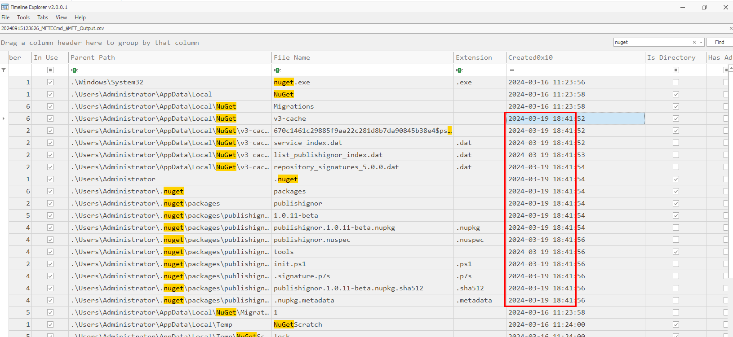Sort by the Is Directory column header

tap(675, 57)
